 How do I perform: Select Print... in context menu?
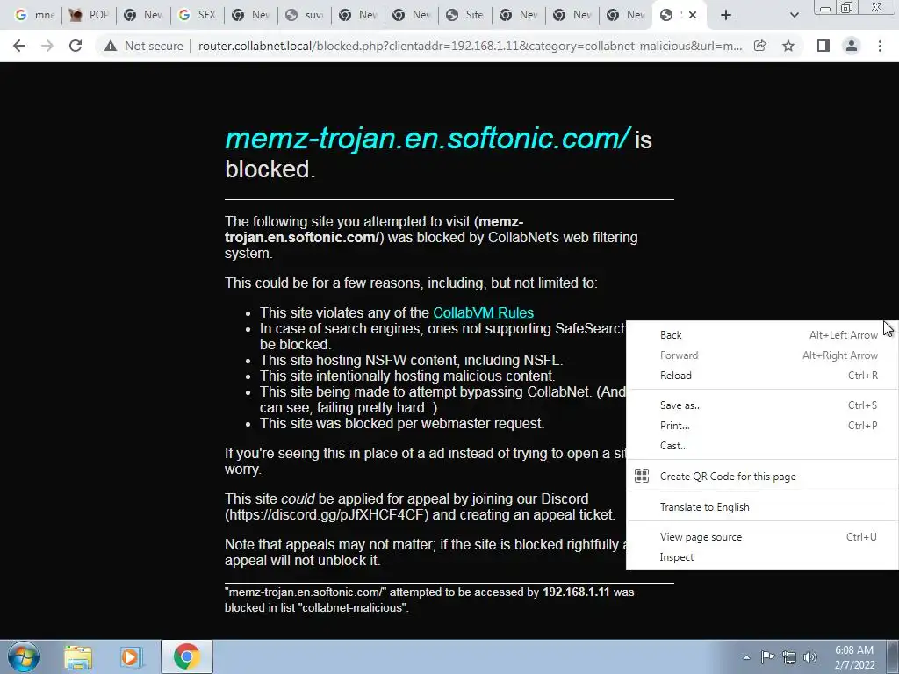tap(763, 426)
